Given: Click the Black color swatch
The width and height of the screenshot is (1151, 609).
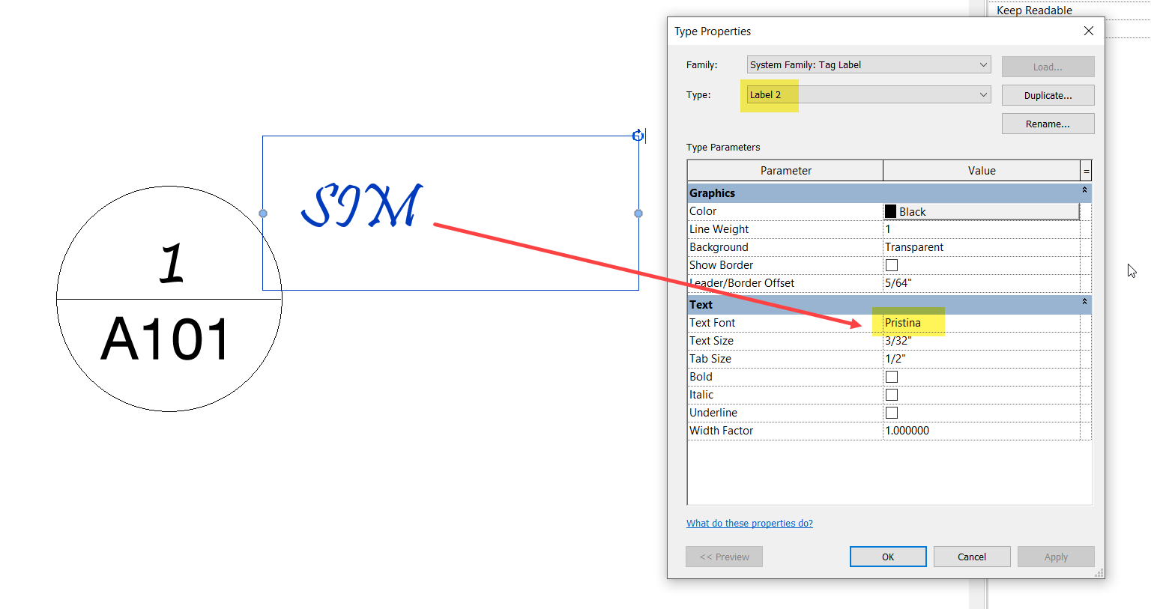Looking at the screenshot, I should [x=890, y=210].
